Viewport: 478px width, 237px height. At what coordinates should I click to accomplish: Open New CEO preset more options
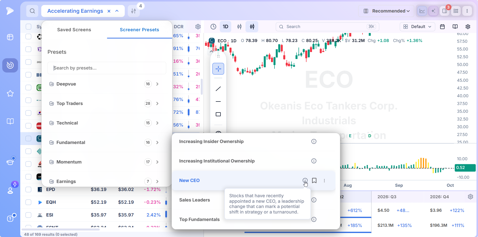click(x=324, y=180)
